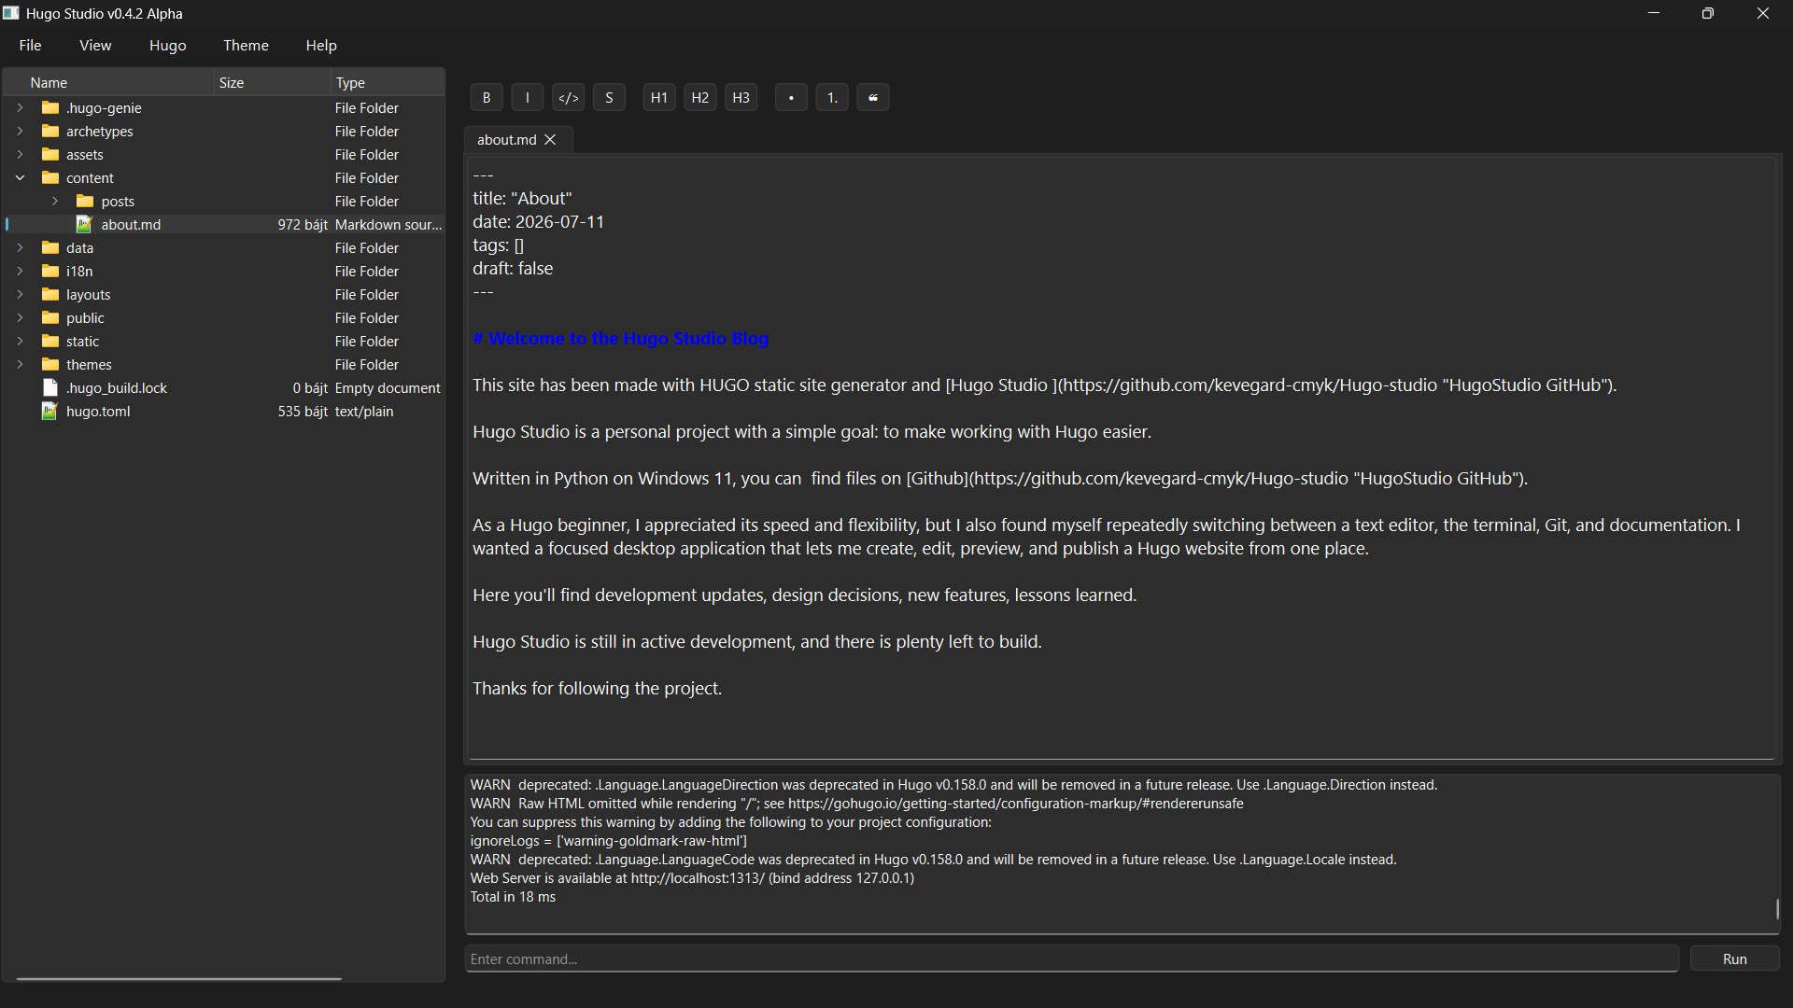Image resolution: width=1793 pixels, height=1008 pixels.
Task: Open the Theme menu
Action: tap(246, 45)
